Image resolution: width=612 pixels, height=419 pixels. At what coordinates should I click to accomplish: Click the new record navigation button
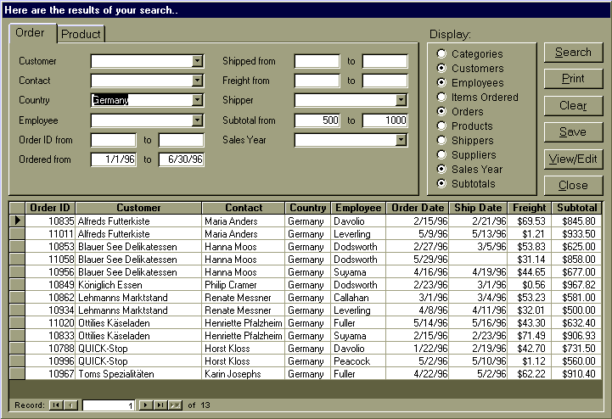[175, 405]
